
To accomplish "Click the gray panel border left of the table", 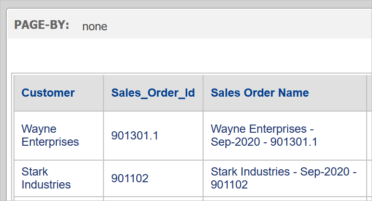I will [x=3, y=118].
